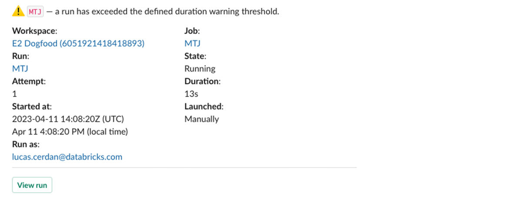Click the Launched field label

pos(204,106)
